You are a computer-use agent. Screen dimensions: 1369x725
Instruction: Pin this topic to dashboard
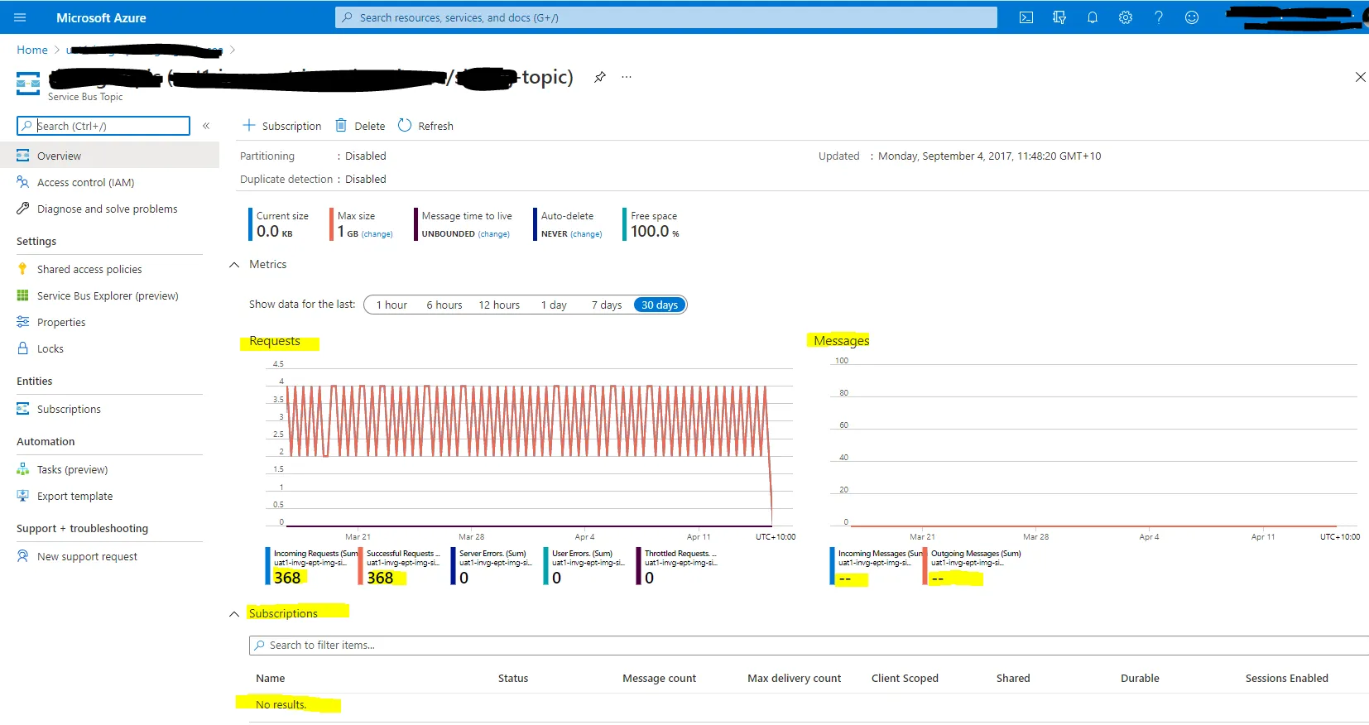(x=600, y=77)
